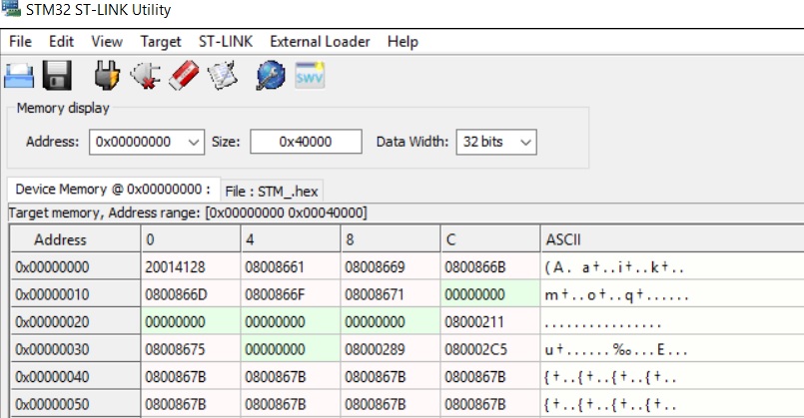Open the SWV viewer icon
Viewport: 804px width, 418px height.
(x=310, y=75)
